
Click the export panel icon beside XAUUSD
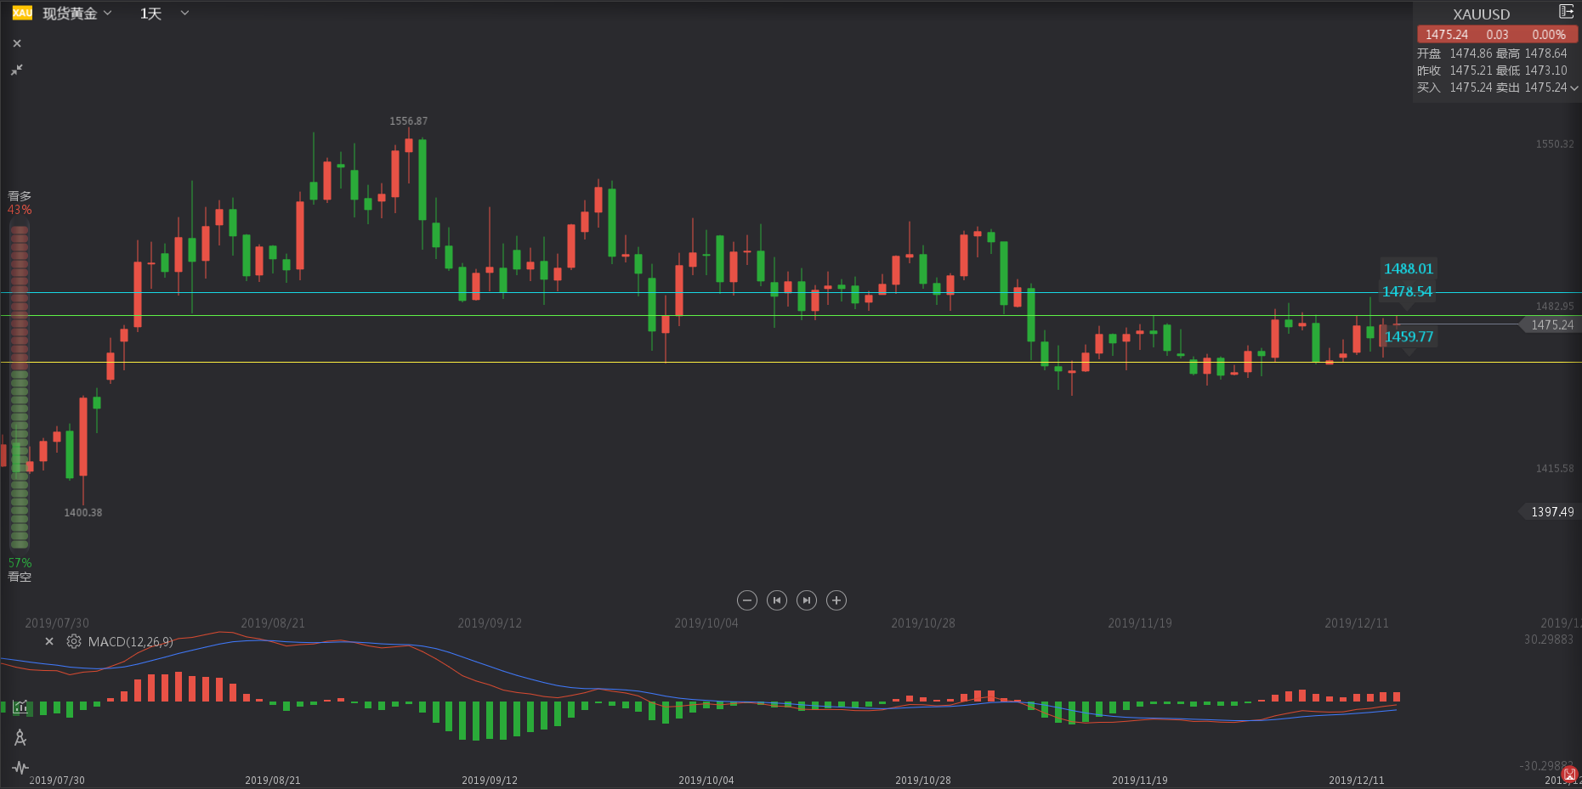click(x=1566, y=12)
